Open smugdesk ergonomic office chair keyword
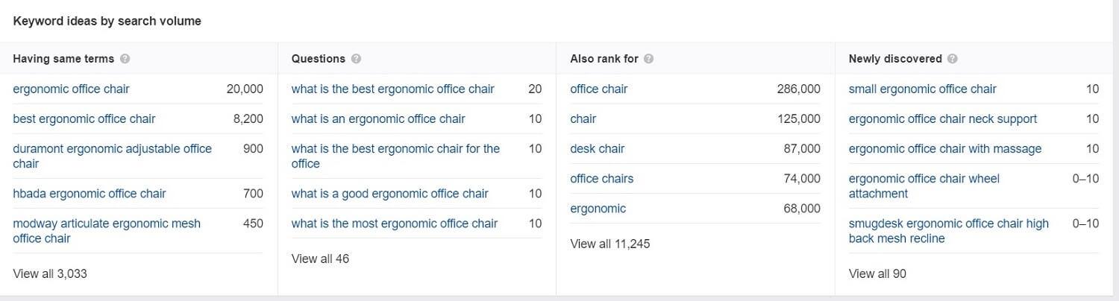 949,230
